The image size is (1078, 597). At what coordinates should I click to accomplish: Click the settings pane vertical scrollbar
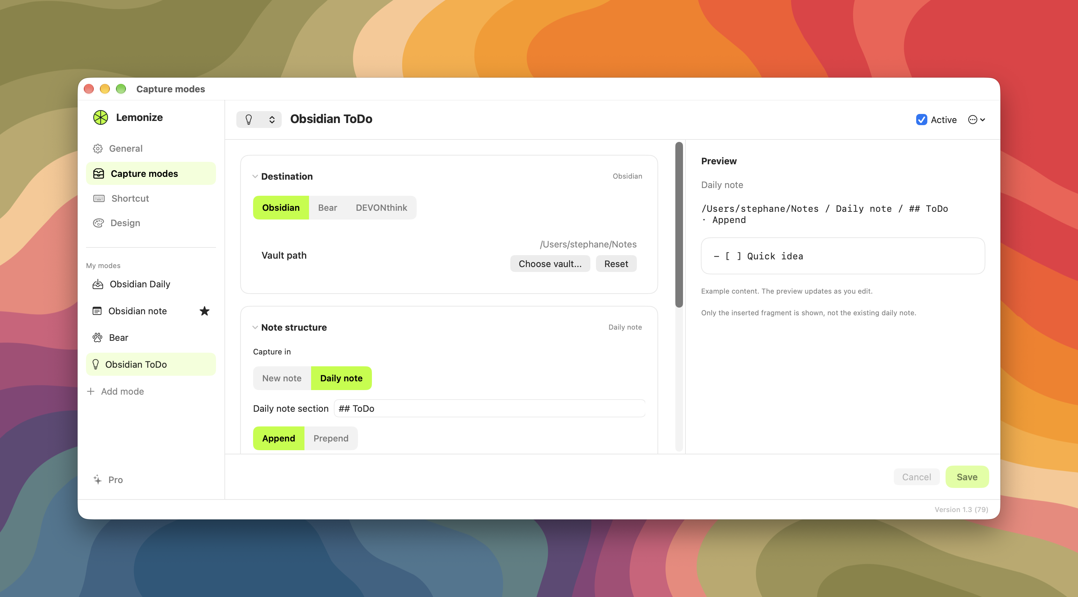point(679,225)
